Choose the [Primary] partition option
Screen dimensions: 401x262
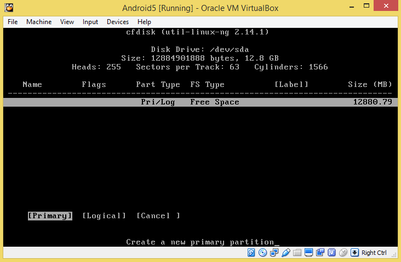[50, 216]
